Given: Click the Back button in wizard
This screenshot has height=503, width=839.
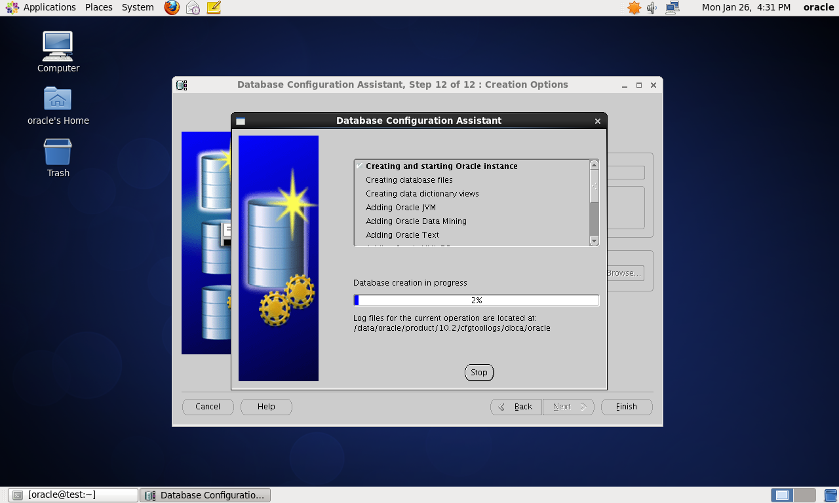Looking at the screenshot, I should click(x=516, y=407).
